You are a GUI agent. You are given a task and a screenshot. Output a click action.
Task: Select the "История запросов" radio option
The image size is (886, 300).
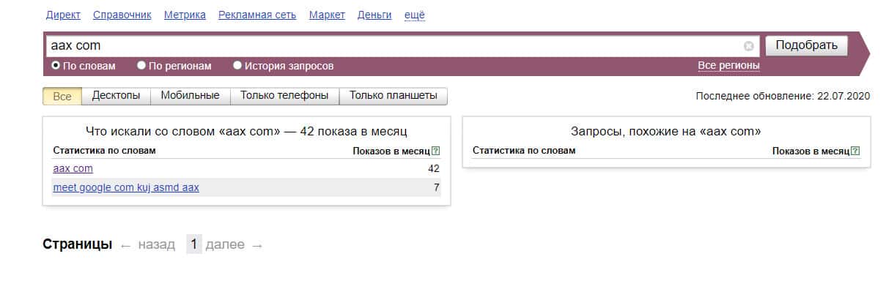tap(237, 66)
